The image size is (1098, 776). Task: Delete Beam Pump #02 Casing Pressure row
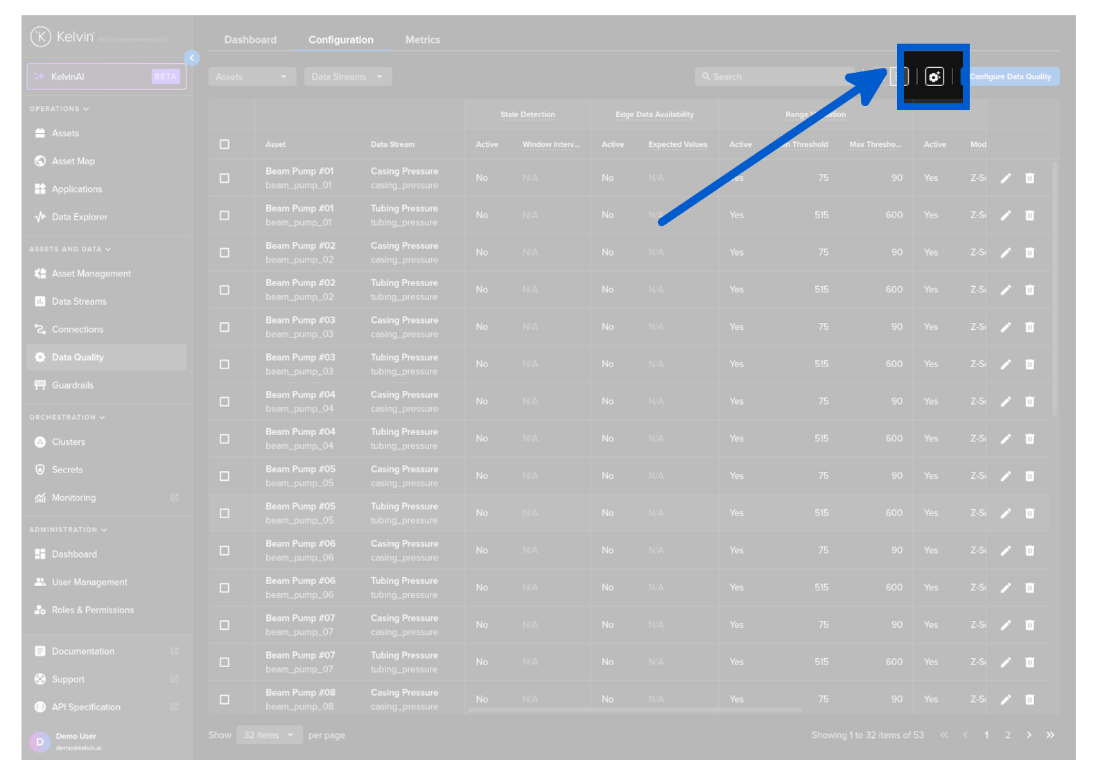pos(1029,253)
